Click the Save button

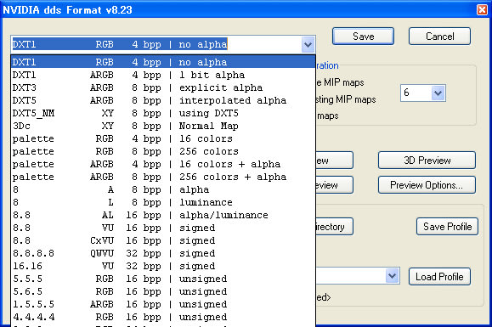click(x=363, y=37)
